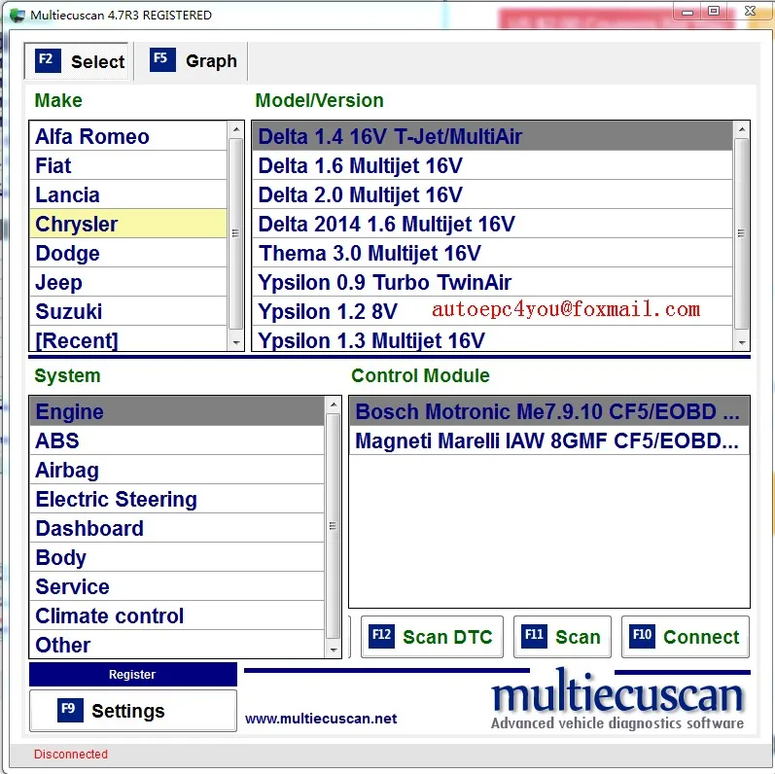Image resolution: width=775 pixels, height=774 pixels.
Task: Select Engine system
Action: (x=177, y=411)
